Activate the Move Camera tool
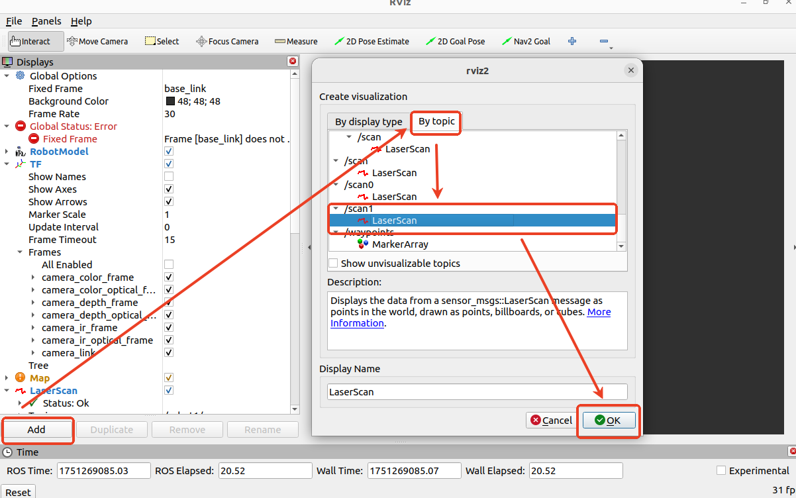 click(x=97, y=41)
